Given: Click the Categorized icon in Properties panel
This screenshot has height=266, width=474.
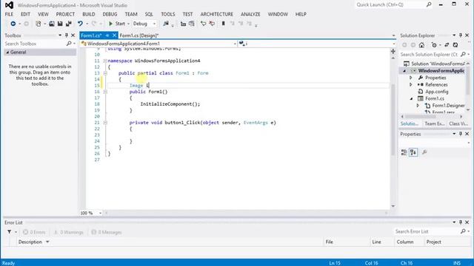Looking at the screenshot, I should [404, 152].
